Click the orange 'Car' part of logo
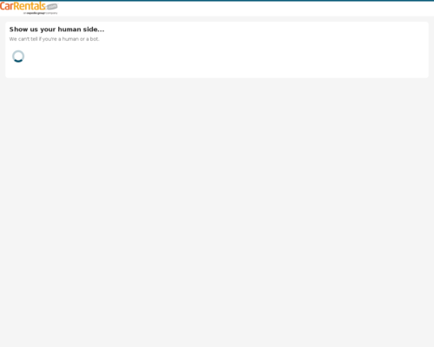This screenshot has width=434, height=347. coord(6,6)
